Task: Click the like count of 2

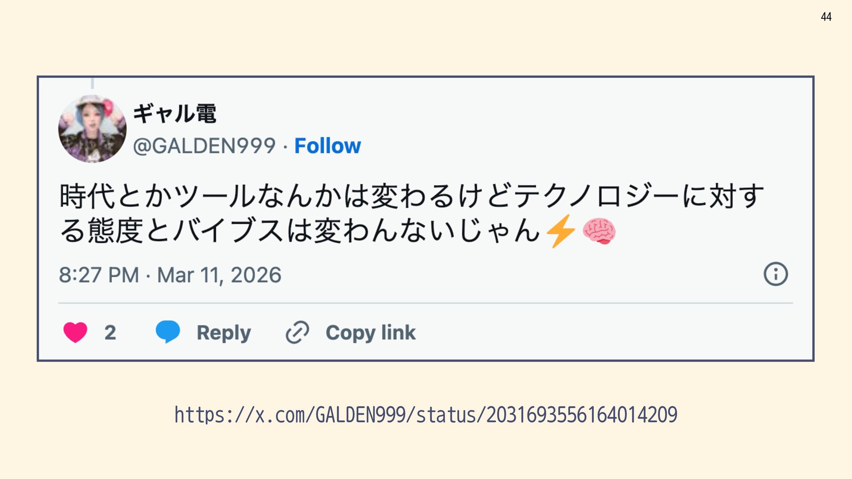Action: 110,333
